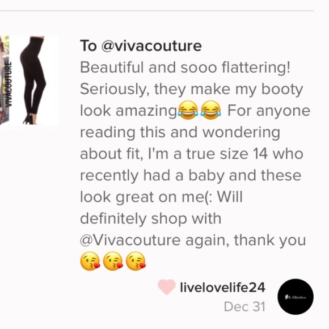
Task: Click the middle kissing heart emoji
Action: [x=113, y=261]
